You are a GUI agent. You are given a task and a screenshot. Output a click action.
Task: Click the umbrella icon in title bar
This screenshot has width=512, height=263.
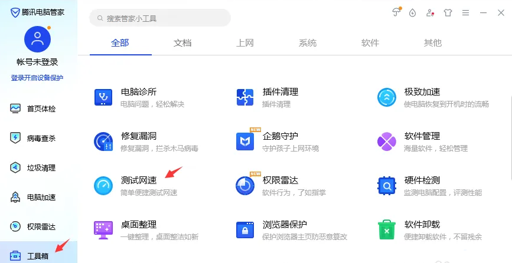click(396, 12)
